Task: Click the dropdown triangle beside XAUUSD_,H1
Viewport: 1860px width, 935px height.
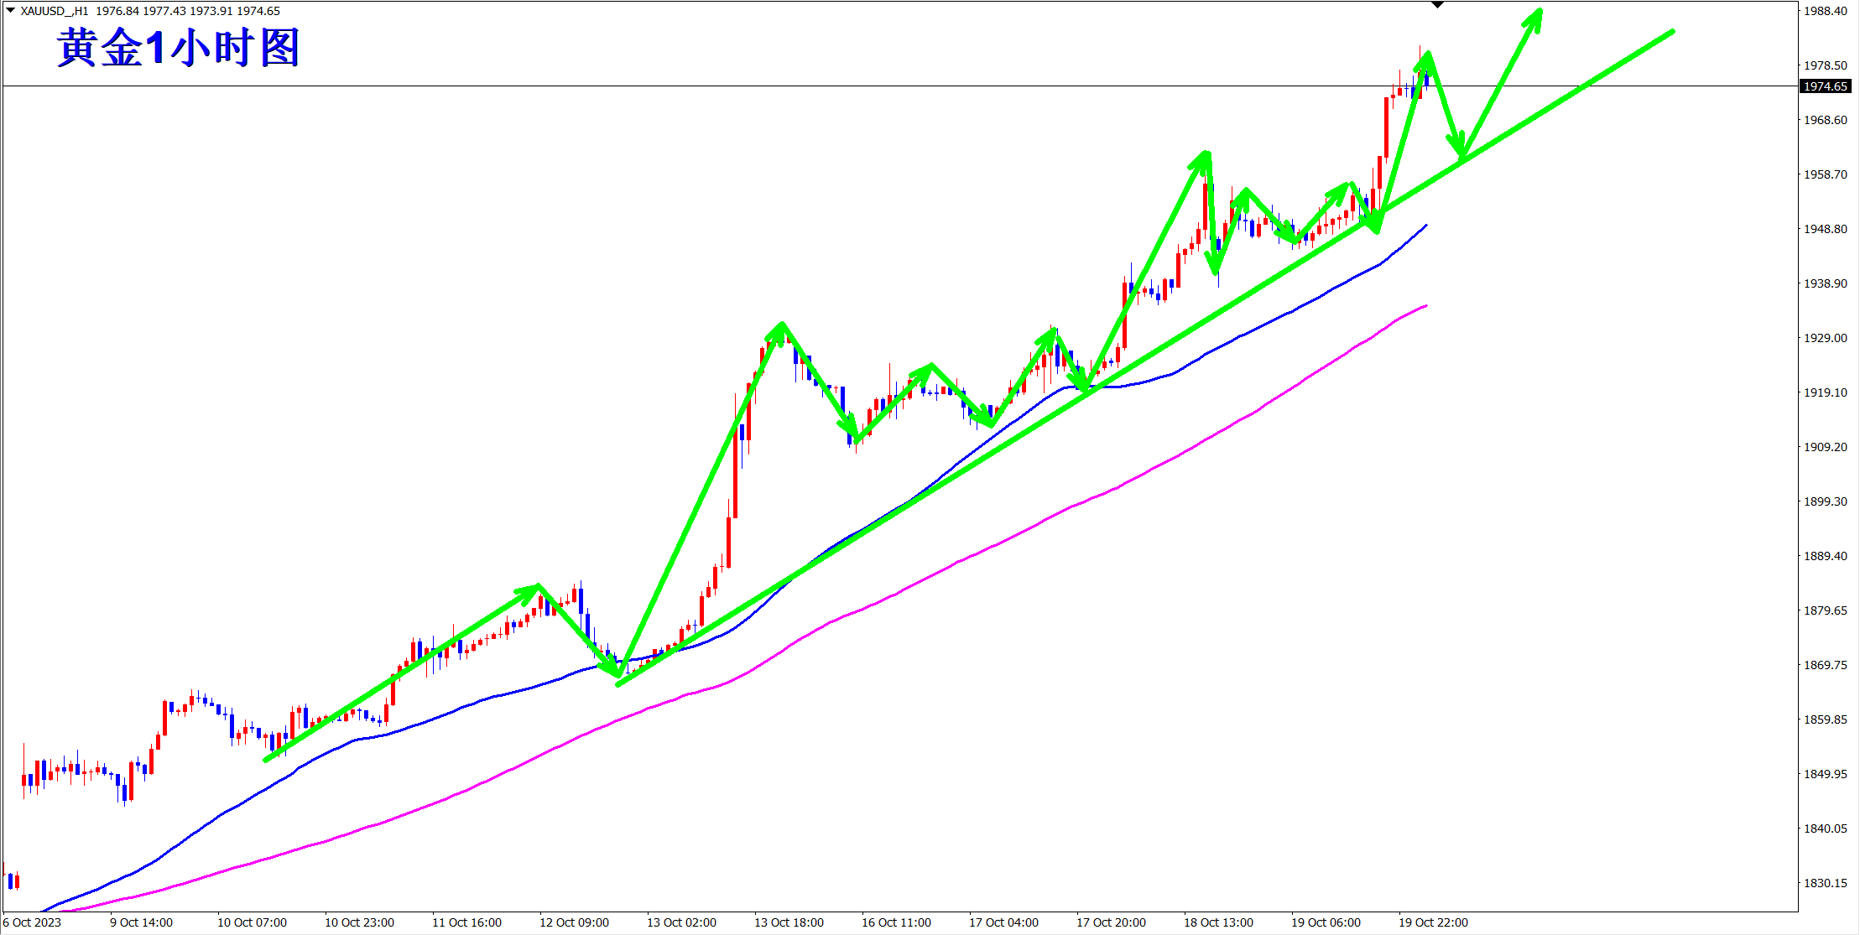Action: [x=10, y=10]
